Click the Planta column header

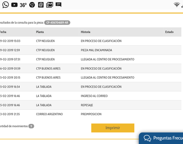[40, 32]
